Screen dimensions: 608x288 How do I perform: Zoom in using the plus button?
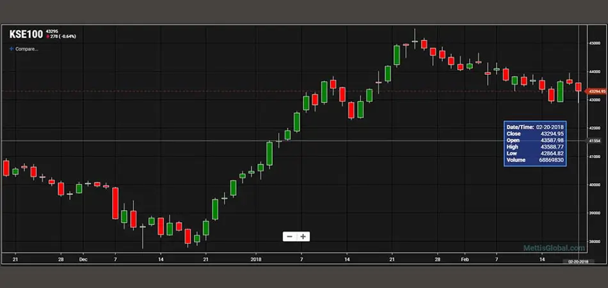[x=303, y=236]
